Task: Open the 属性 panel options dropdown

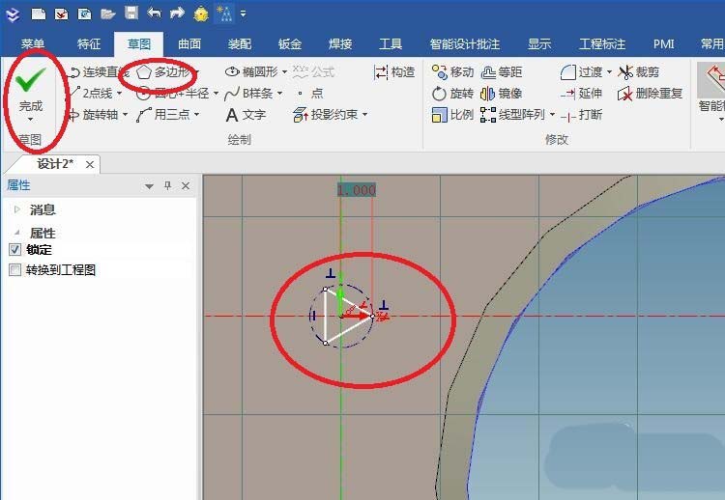Action: pos(149,186)
